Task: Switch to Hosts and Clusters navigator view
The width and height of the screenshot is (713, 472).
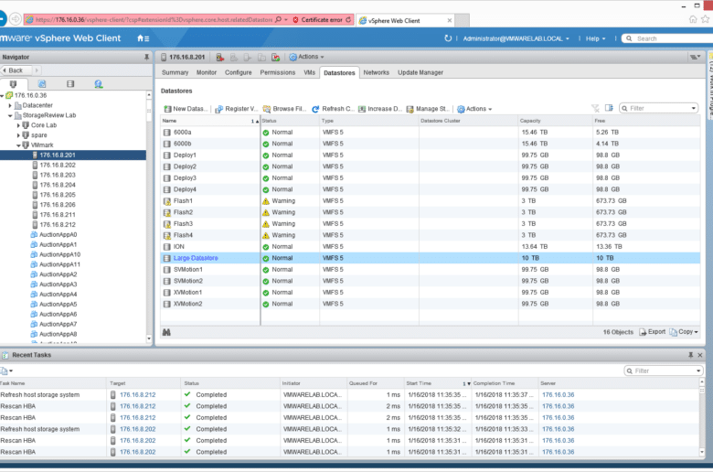Action: pos(13,84)
